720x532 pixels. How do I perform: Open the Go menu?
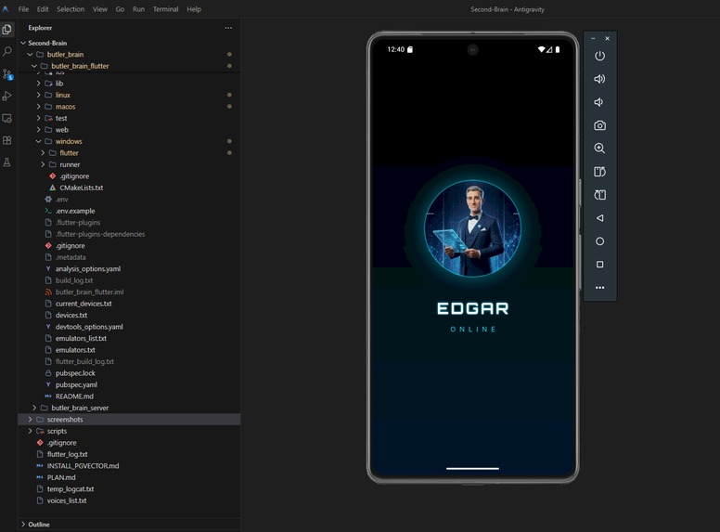(120, 9)
